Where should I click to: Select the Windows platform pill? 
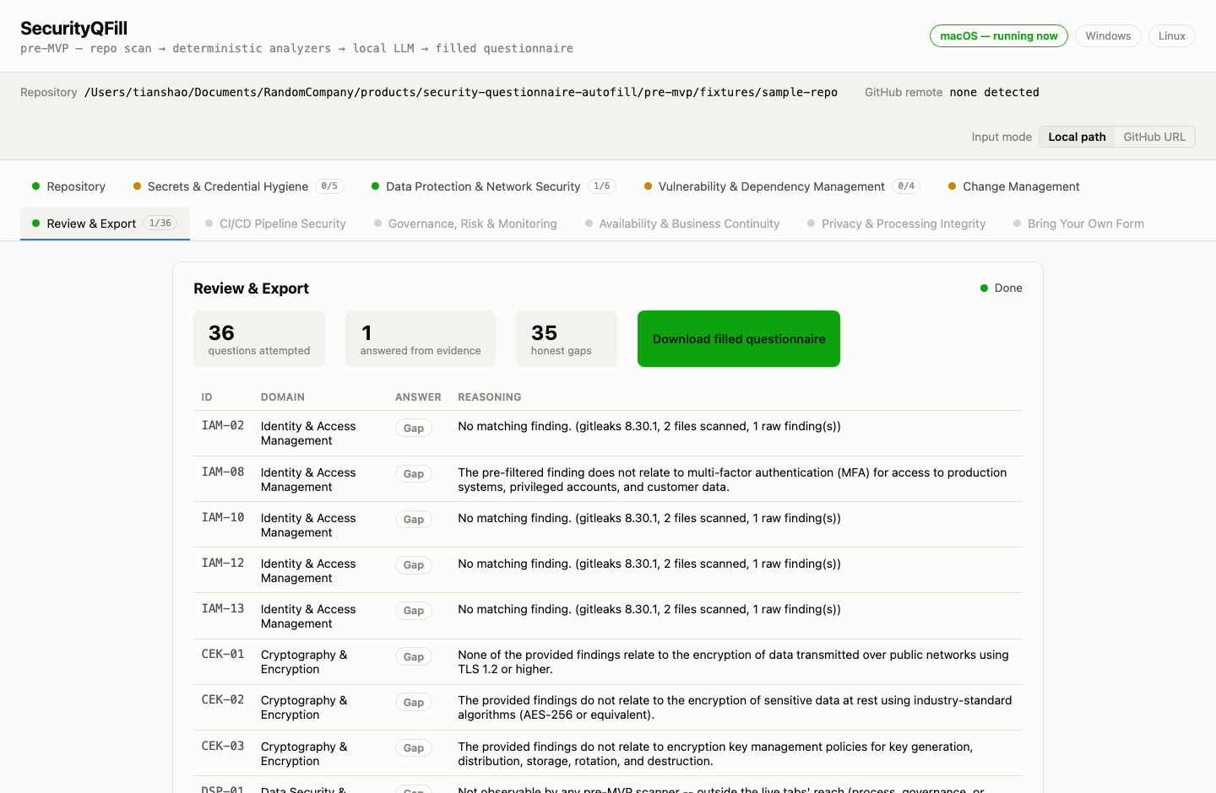(1108, 35)
